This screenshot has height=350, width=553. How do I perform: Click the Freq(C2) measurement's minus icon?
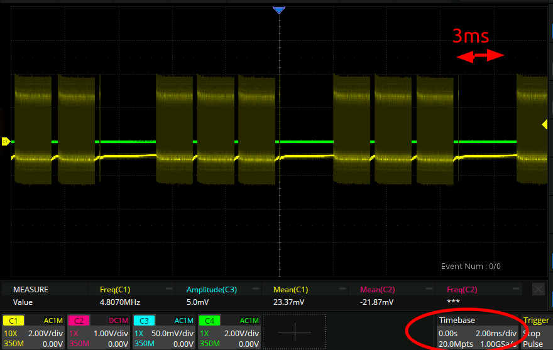(515, 289)
